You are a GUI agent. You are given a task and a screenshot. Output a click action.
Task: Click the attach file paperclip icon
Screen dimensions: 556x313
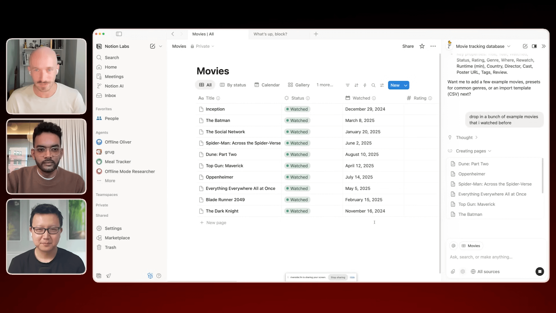453,272
